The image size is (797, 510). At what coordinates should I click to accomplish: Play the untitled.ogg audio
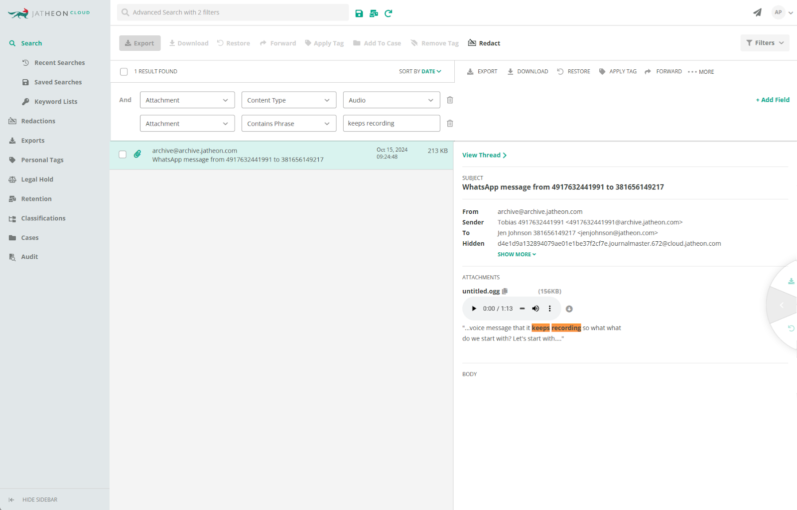[474, 309]
